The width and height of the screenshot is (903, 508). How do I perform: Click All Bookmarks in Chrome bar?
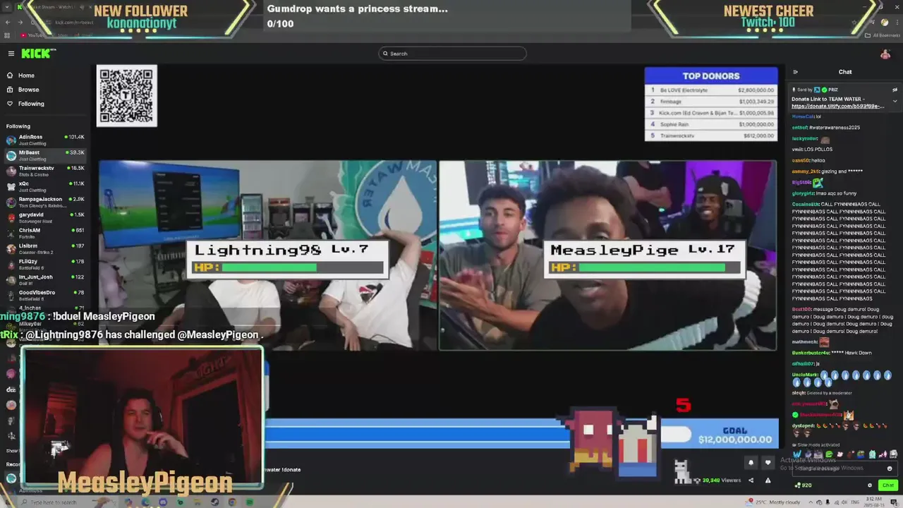coord(883,35)
